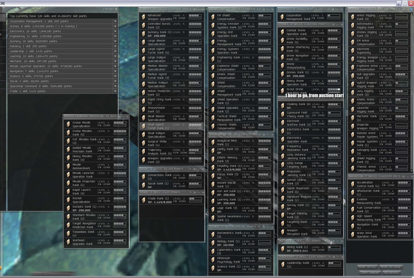Expand the Navigation skill group chevron
Viewport: 414px width, 278px height.
point(115,71)
